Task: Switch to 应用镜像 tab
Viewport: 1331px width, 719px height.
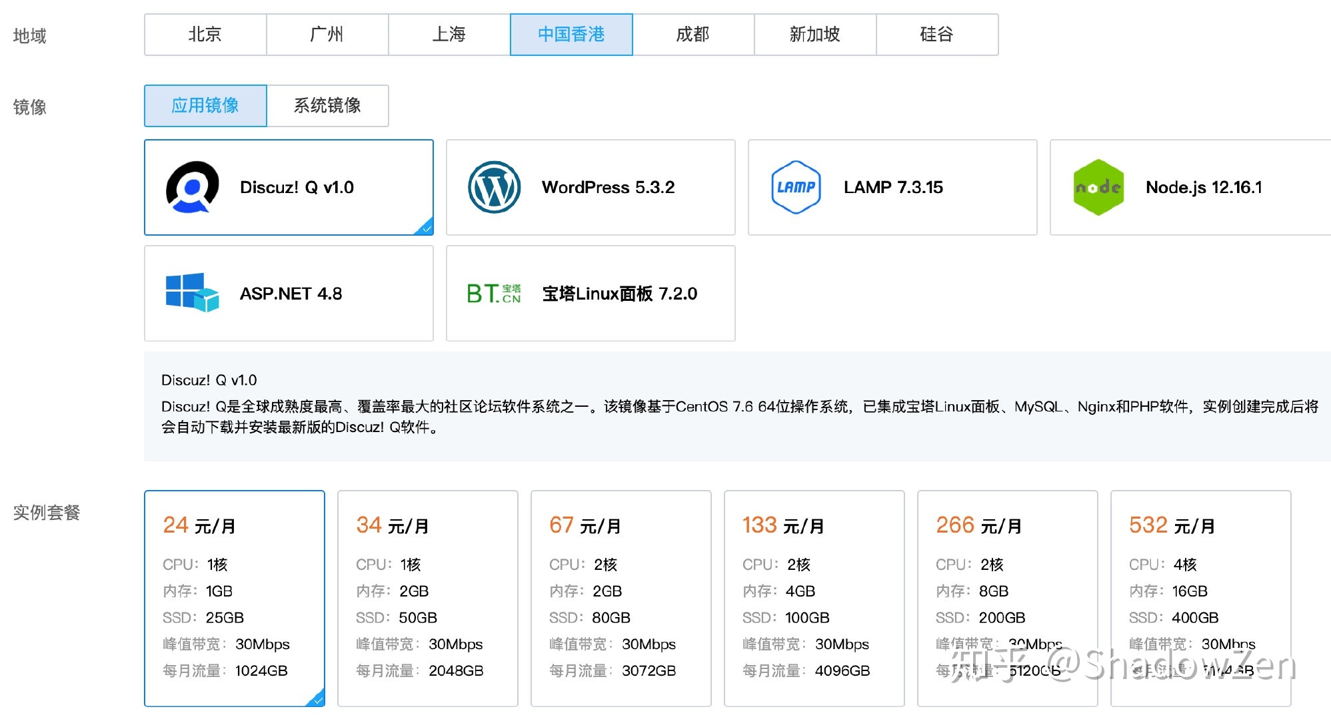Action: coord(205,105)
